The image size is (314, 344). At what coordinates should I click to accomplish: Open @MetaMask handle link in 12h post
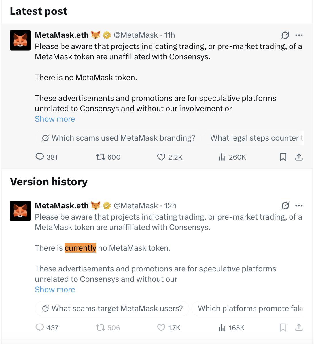click(136, 206)
